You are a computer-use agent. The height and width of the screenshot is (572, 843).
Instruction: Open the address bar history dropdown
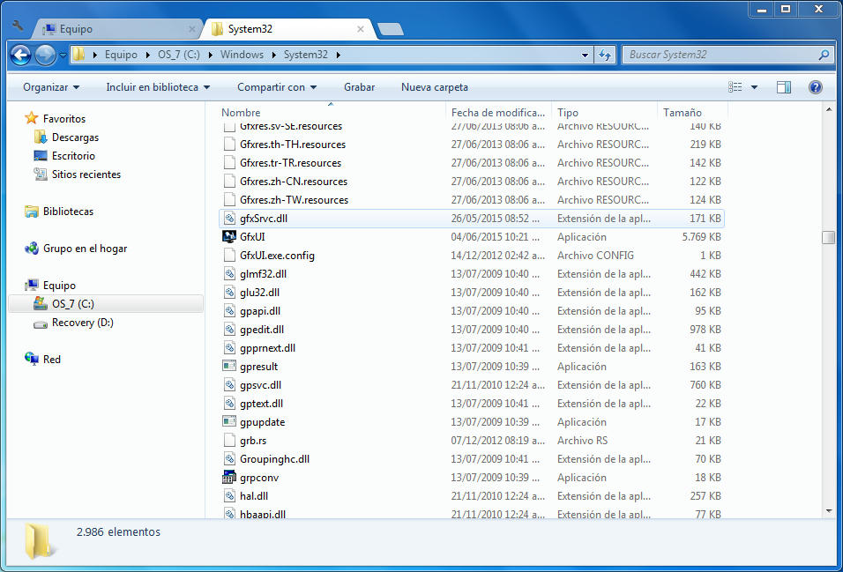(586, 55)
